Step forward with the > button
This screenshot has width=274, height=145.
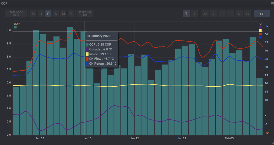point(239,14)
